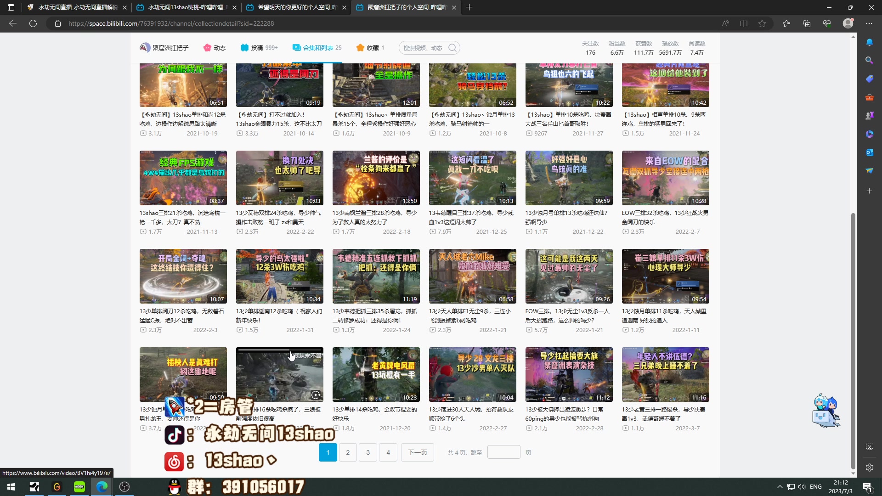Viewport: 882px width, 496px height.
Task: Open video title 13少南枫兰酱三排28杀吃鸡
Action: coord(375,217)
